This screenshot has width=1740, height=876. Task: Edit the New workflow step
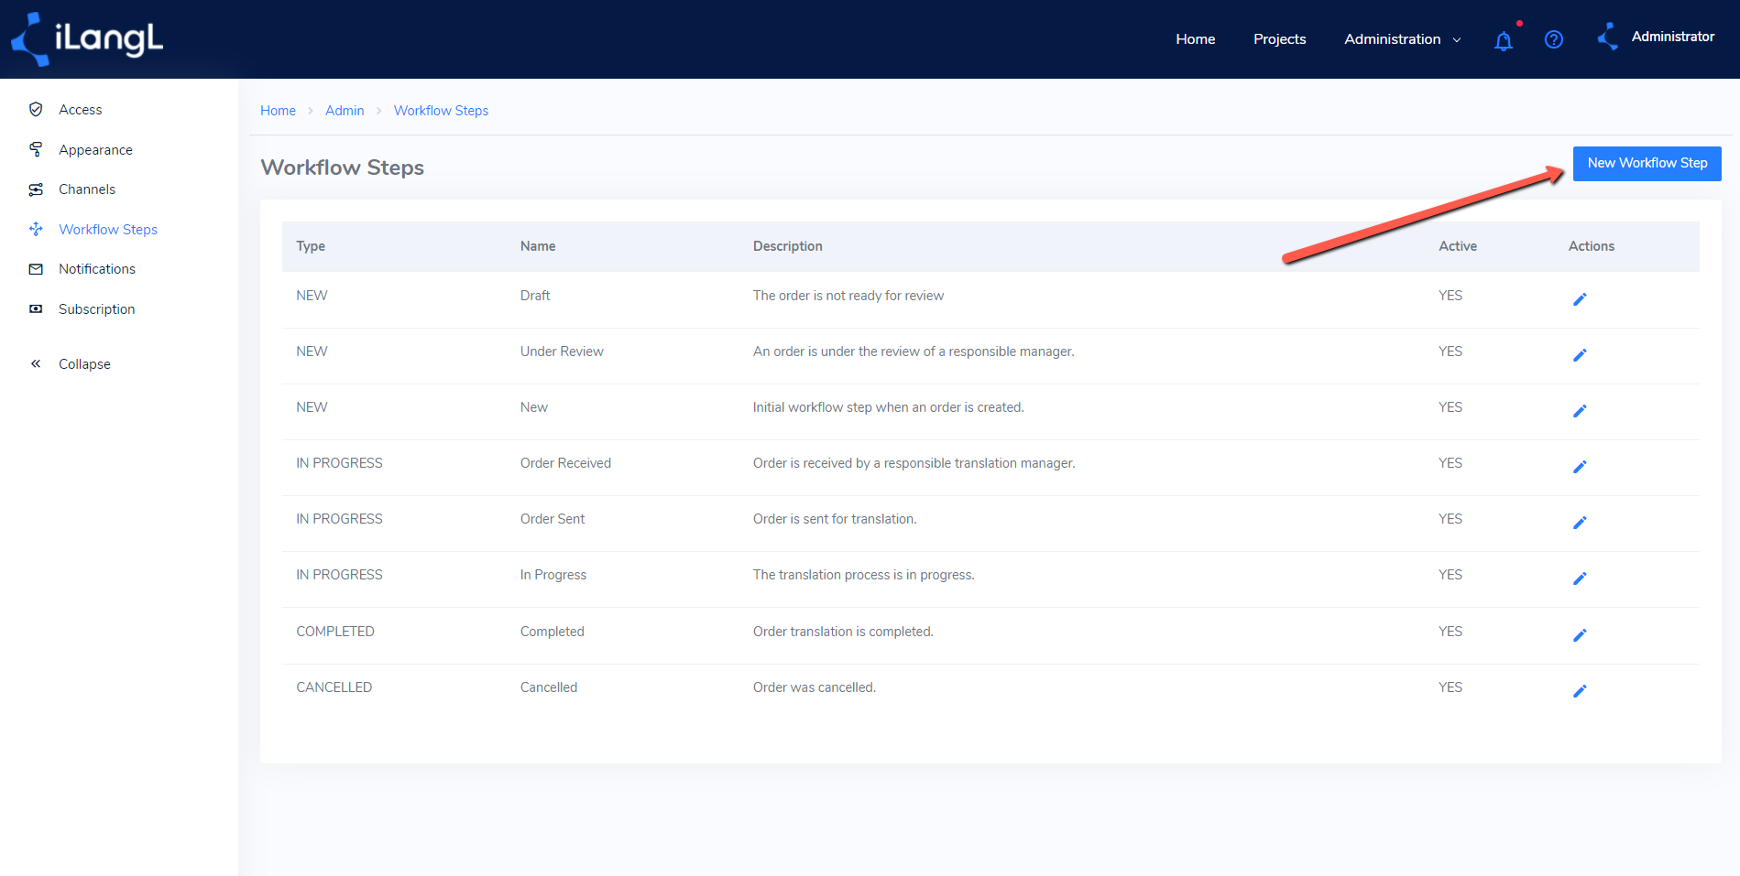[1580, 411]
